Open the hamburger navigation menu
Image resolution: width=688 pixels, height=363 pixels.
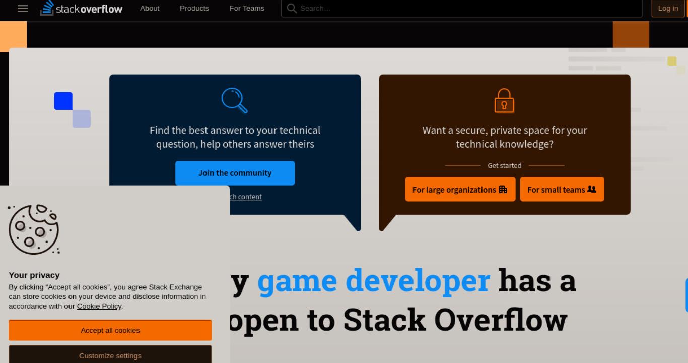point(23,8)
